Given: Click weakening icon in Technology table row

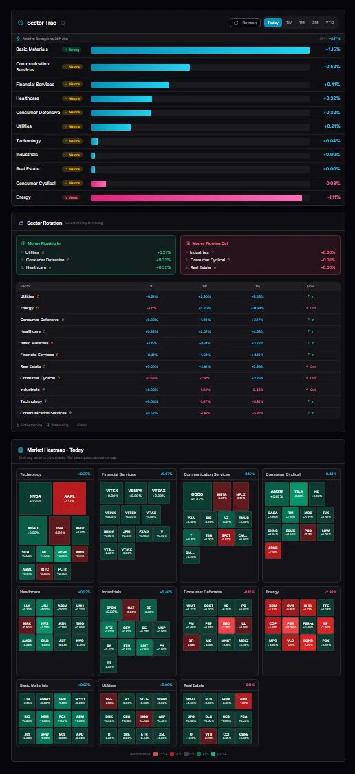Looking at the screenshot, I should pyautogui.click(x=46, y=401).
